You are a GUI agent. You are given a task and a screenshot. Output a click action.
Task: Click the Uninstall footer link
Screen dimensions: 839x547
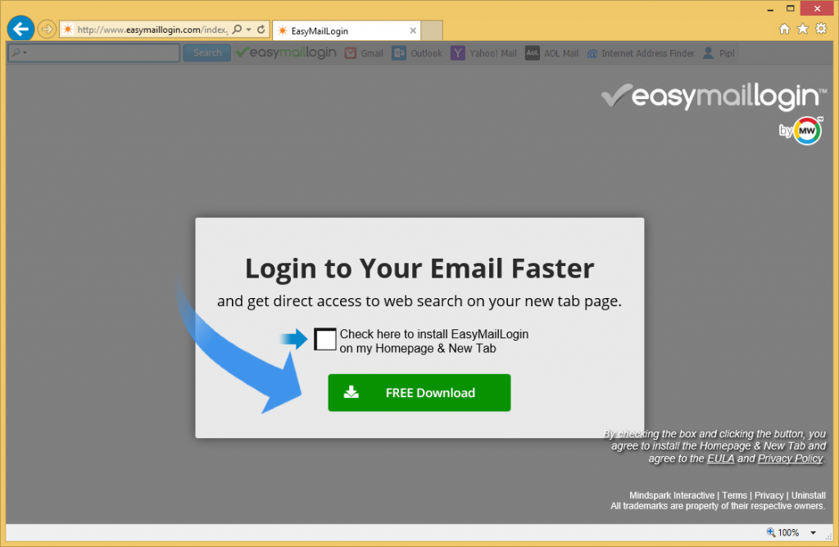point(808,495)
